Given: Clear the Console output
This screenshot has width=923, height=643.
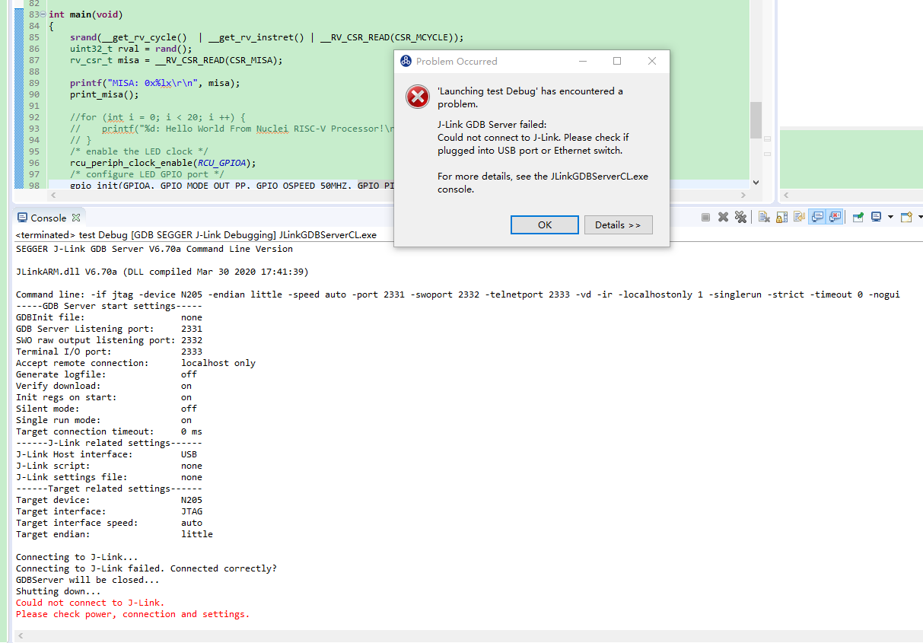Looking at the screenshot, I should (x=764, y=217).
